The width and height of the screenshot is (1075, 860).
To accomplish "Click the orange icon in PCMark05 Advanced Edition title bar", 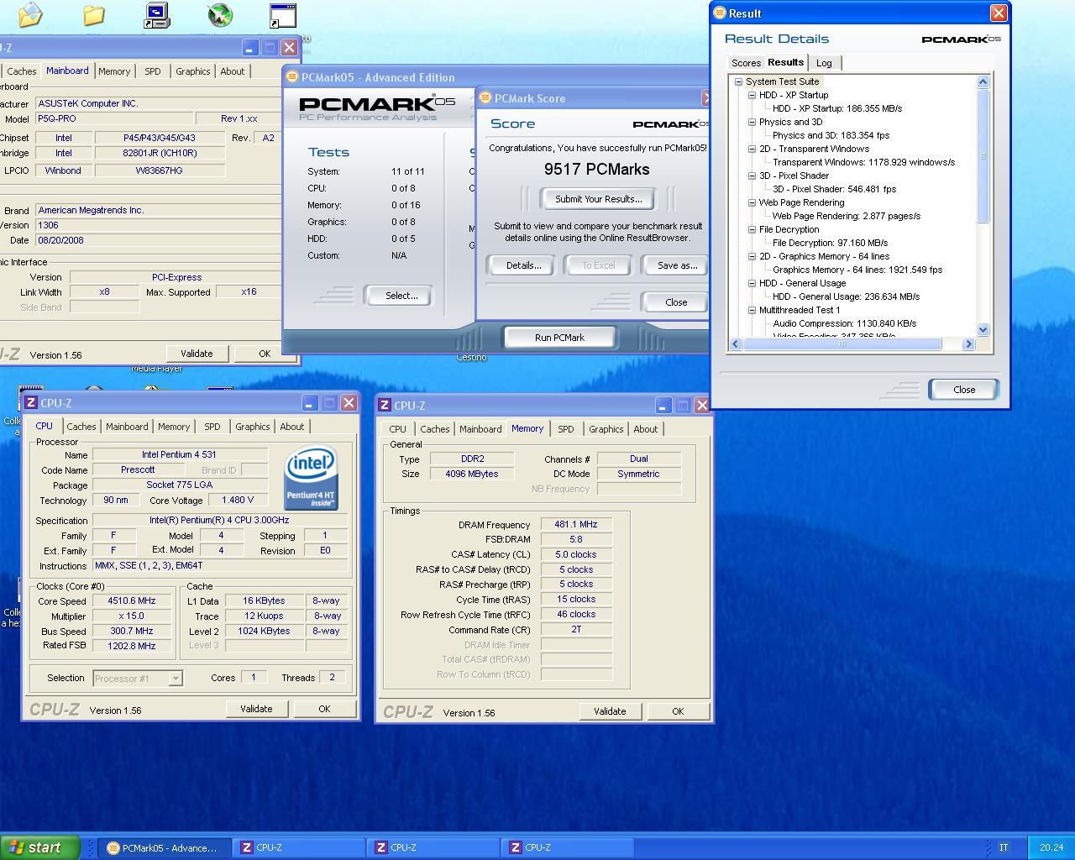I will (292, 76).
